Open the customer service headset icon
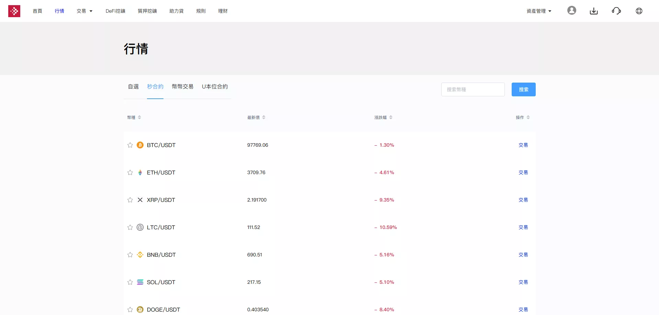The width and height of the screenshot is (659, 315). 616,11
